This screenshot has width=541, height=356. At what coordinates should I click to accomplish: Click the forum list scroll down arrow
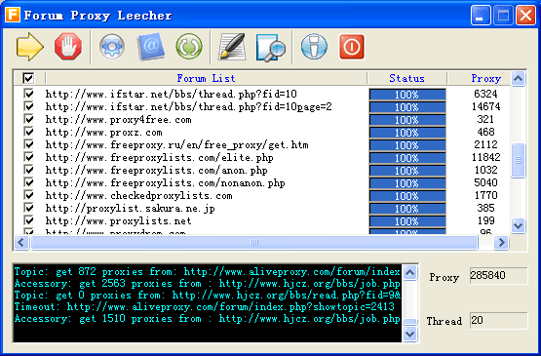click(518, 226)
